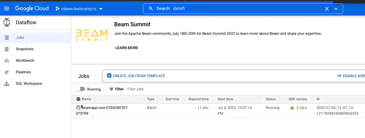Screen dimensions: 365x138
Task: Clear the search with the X icon
Action: pos(327,9)
